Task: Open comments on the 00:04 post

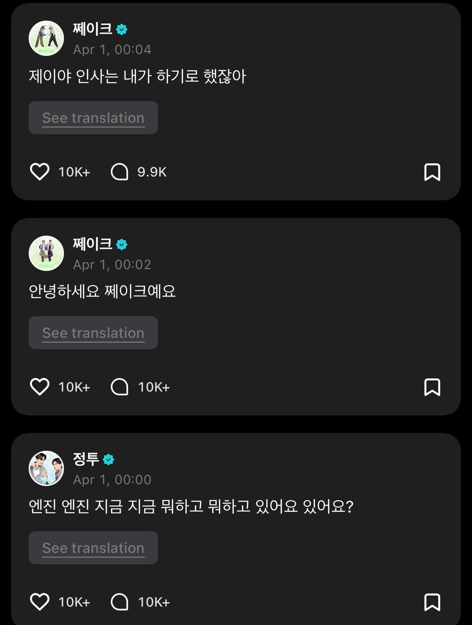Action: coord(120,172)
